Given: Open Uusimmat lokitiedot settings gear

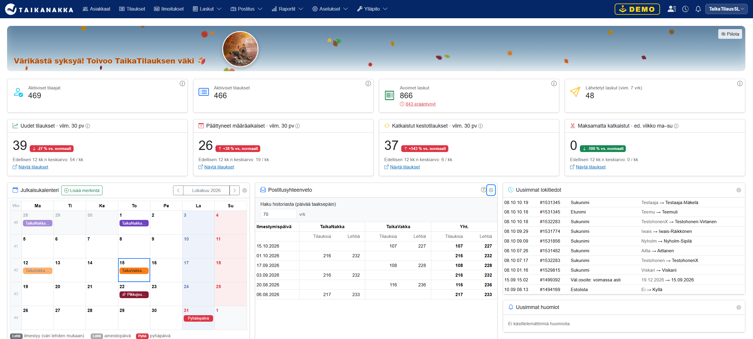Looking at the screenshot, I should pyautogui.click(x=738, y=190).
